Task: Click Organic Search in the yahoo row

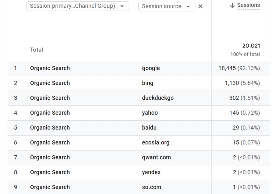Action: pyautogui.click(x=50, y=113)
